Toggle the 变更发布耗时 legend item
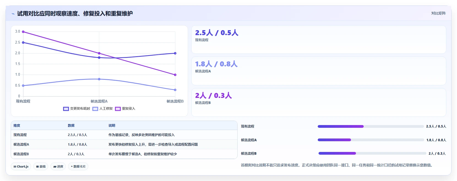The width and height of the screenshot is (457, 181). pos(77,109)
